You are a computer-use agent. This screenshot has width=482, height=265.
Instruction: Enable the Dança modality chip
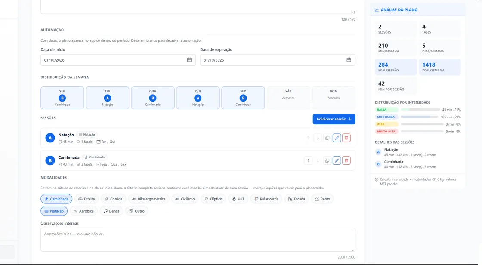111,211
